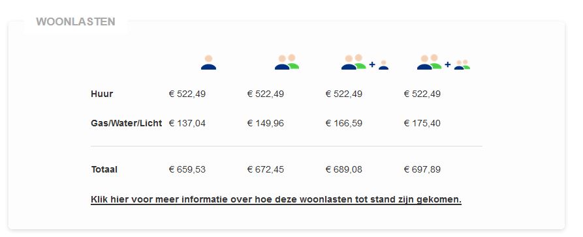Select the Huur row label
This screenshot has width=583, height=237.
click(102, 94)
